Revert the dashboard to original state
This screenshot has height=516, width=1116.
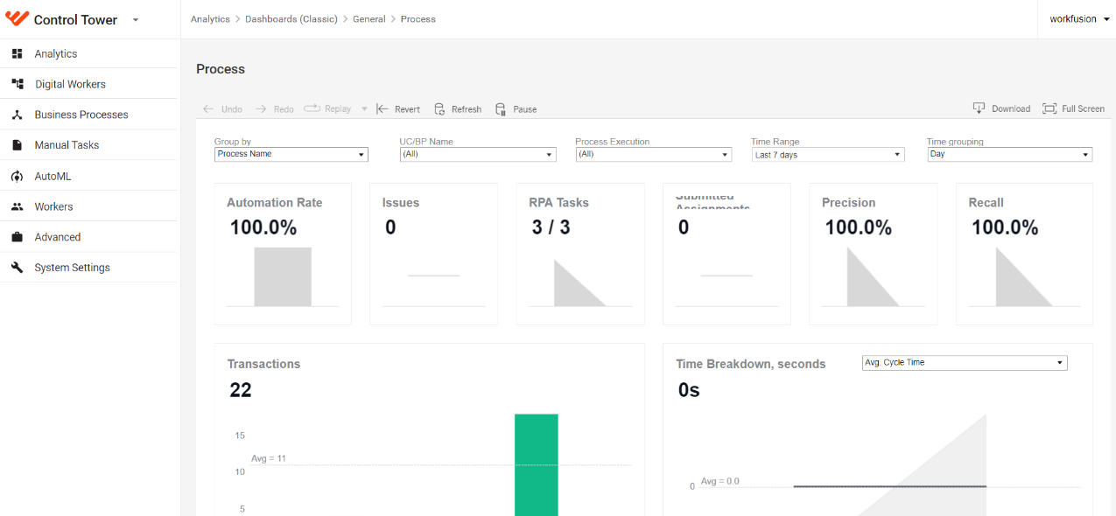tap(398, 109)
